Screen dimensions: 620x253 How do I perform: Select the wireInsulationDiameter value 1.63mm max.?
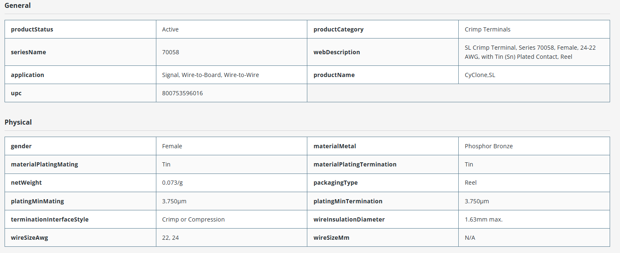(484, 219)
